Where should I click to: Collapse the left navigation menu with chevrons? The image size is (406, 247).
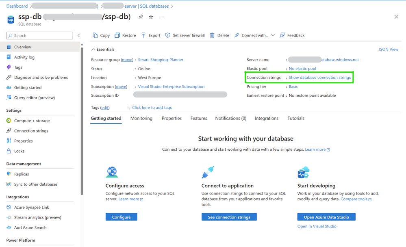[x=79, y=35]
